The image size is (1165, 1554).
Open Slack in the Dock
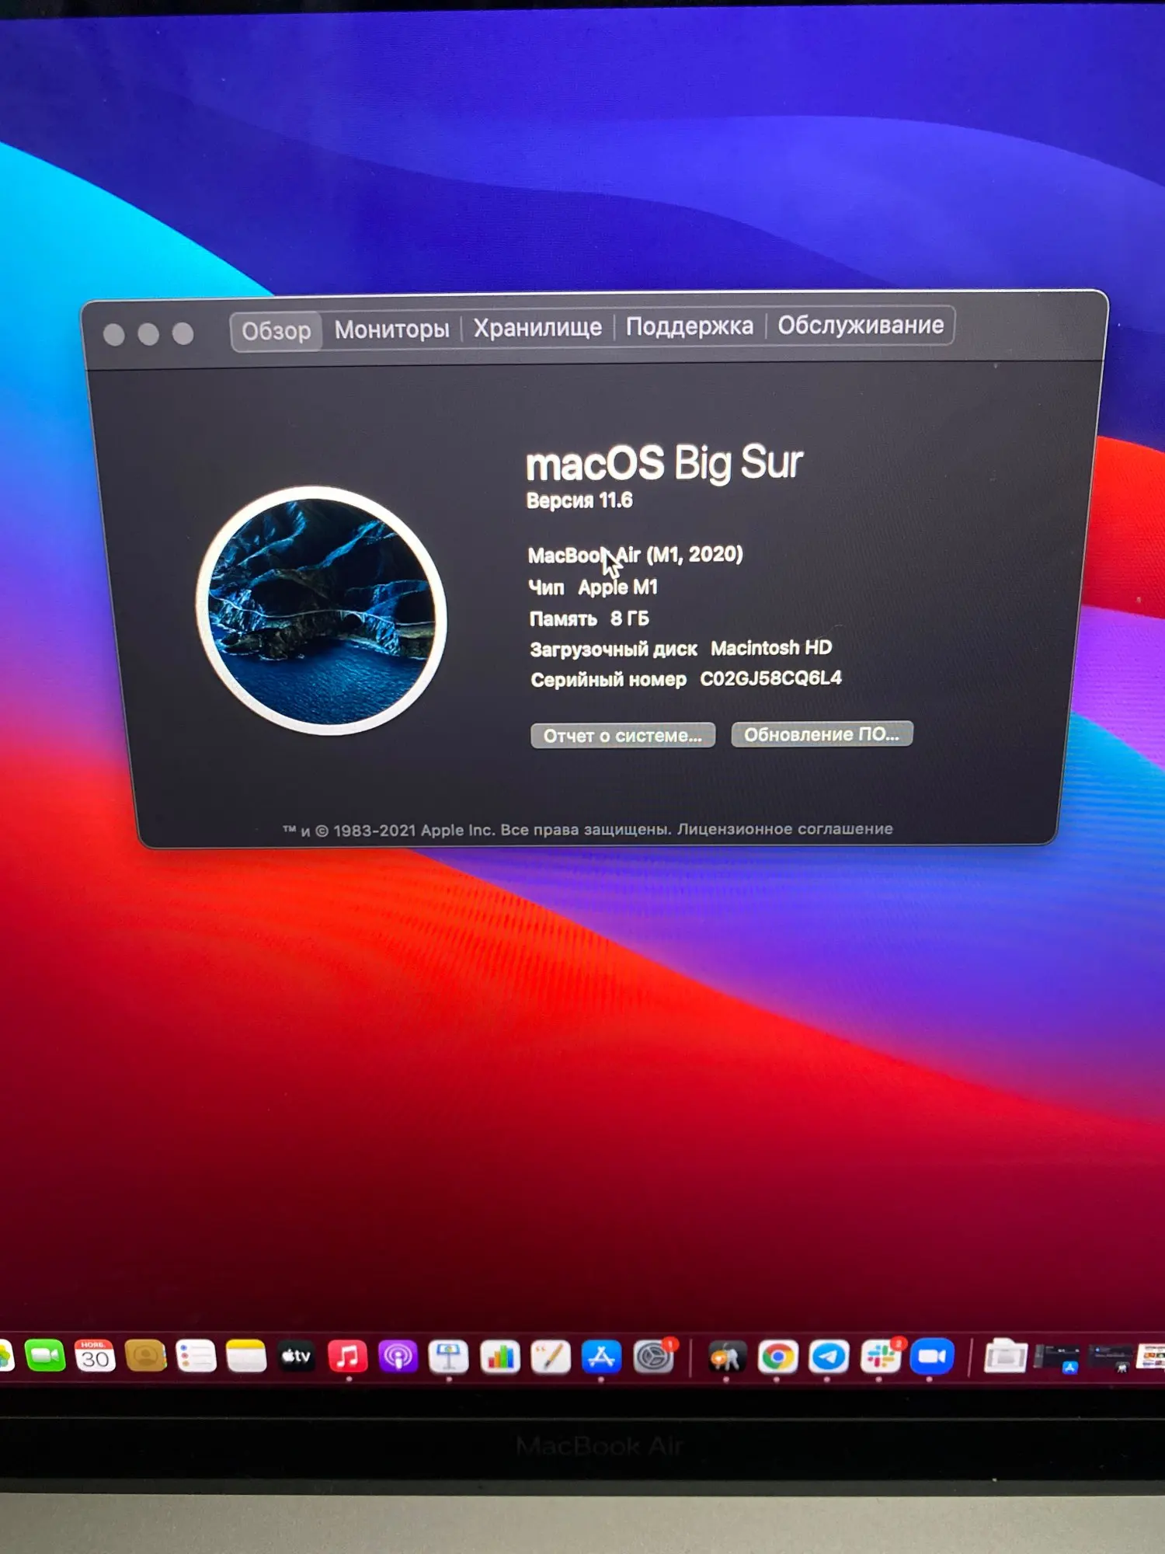coord(881,1357)
